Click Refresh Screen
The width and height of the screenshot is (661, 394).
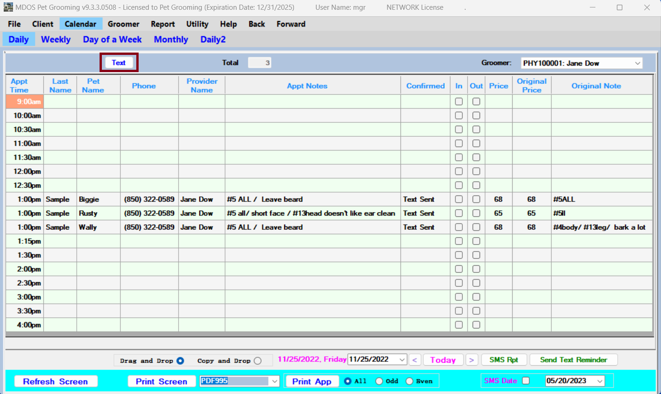pos(55,381)
